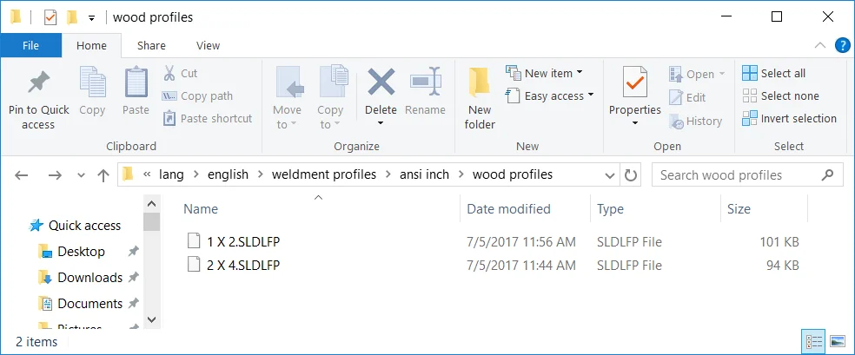855x355 pixels.
Task: Click the Move to icon
Action: point(288,82)
